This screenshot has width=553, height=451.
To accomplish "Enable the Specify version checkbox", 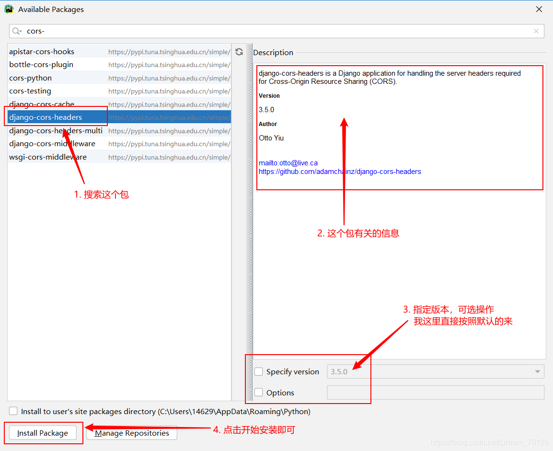I will point(258,371).
